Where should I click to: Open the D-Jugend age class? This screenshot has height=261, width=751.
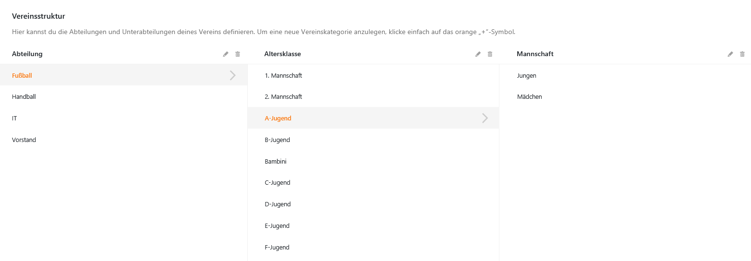tap(373, 204)
